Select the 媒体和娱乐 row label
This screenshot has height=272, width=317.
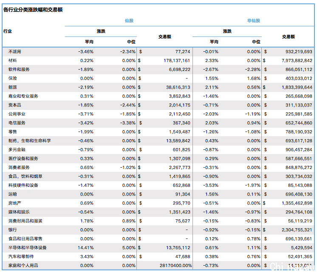[x=19, y=212]
